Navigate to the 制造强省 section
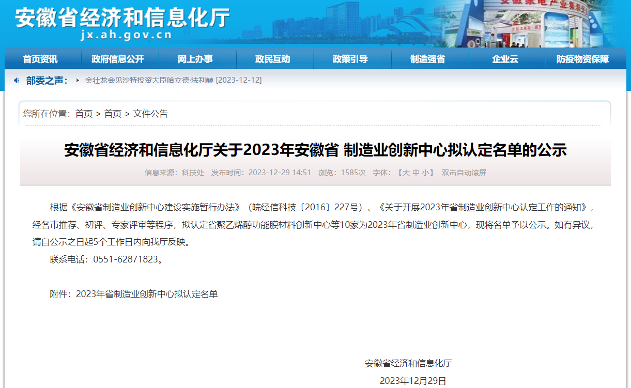The height and width of the screenshot is (388, 631). (427, 59)
